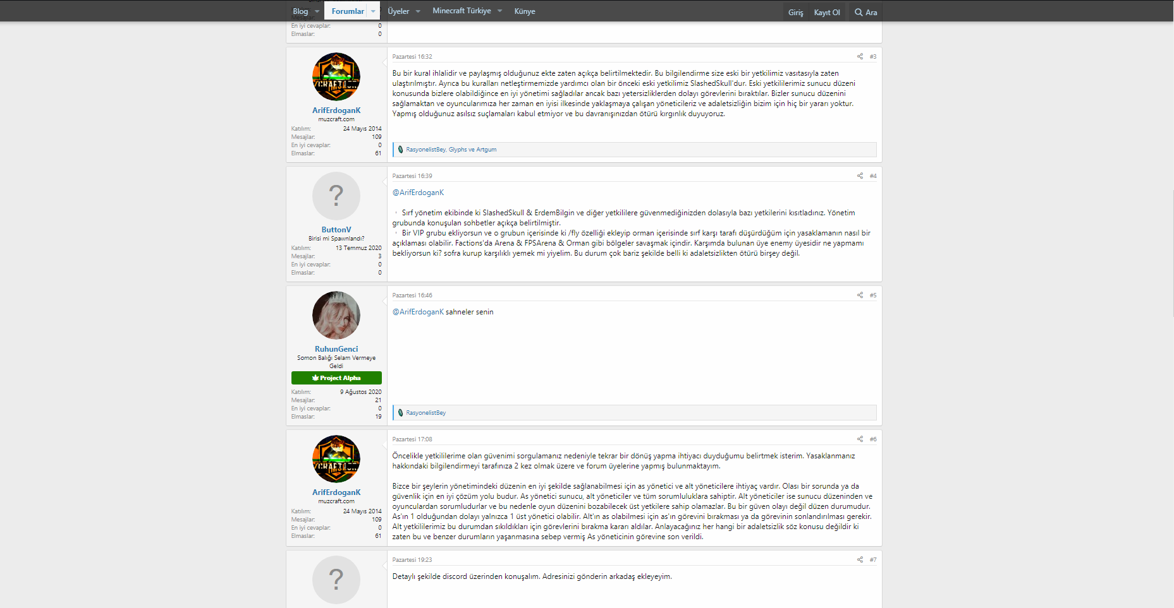Open the RuhunGenci username link
The image size is (1174, 608).
336,349
